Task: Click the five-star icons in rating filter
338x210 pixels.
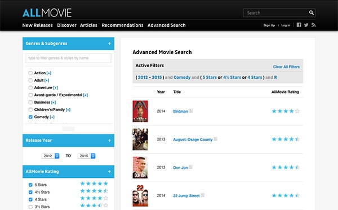Action: pos(94,184)
